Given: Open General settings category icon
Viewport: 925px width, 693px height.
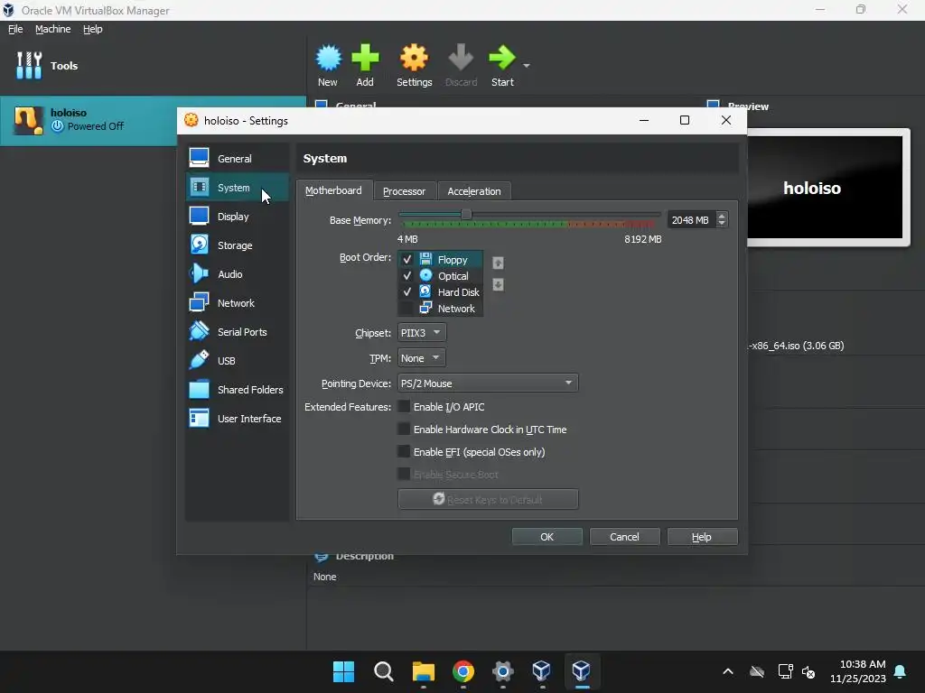Looking at the screenshot, I should tap(199, 158).
